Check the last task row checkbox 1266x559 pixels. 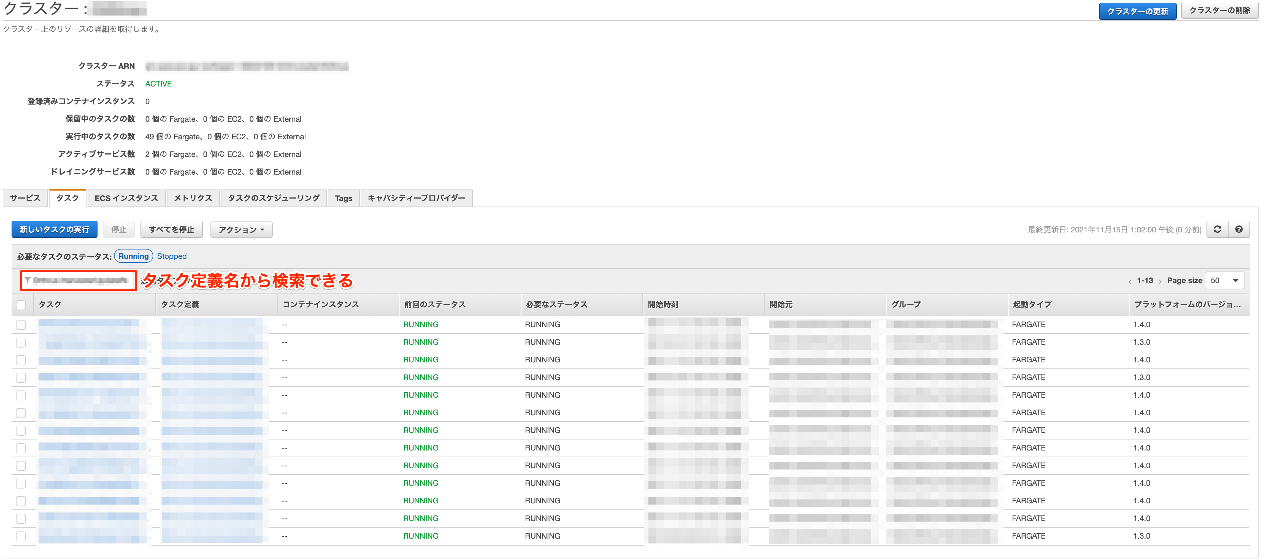pyautogui.click(x=21, y=536)
